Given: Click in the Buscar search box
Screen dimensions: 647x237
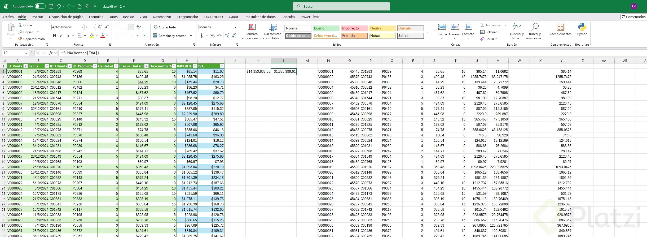Looking at the screenshot, I should tap(341, 6).
